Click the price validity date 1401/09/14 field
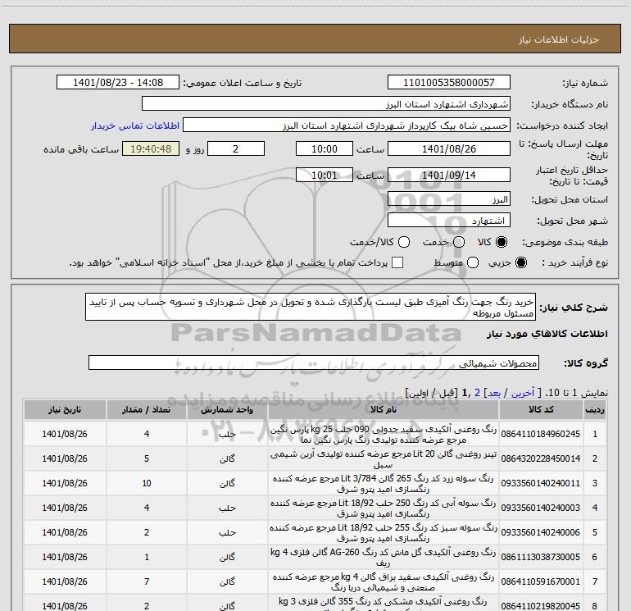Viewport: 631px width, 611px height. pos(449,175)
